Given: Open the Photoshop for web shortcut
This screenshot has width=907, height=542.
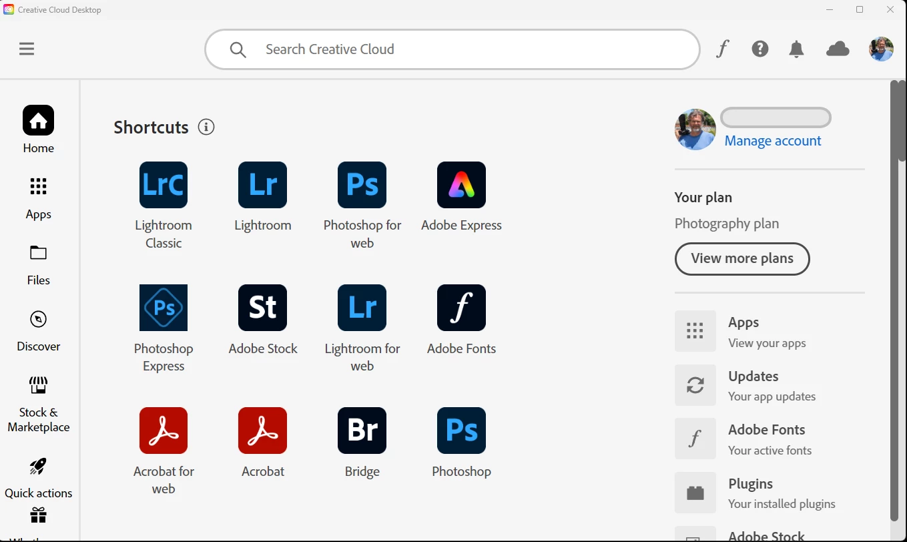Looking at the screenshot, I should pos(362,206).
